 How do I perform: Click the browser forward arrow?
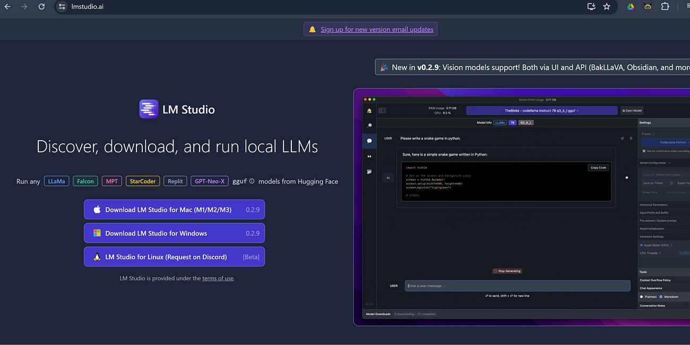click(24, 7)
